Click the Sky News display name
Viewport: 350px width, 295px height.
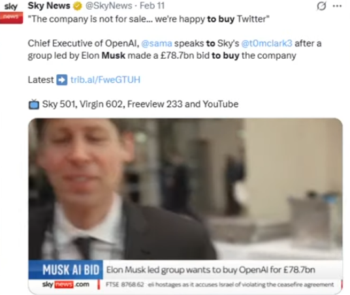[49, 6]
